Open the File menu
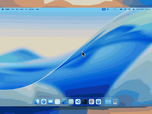Image resolution: width=152 pixels, height=114 pixels. pos(13,9)
